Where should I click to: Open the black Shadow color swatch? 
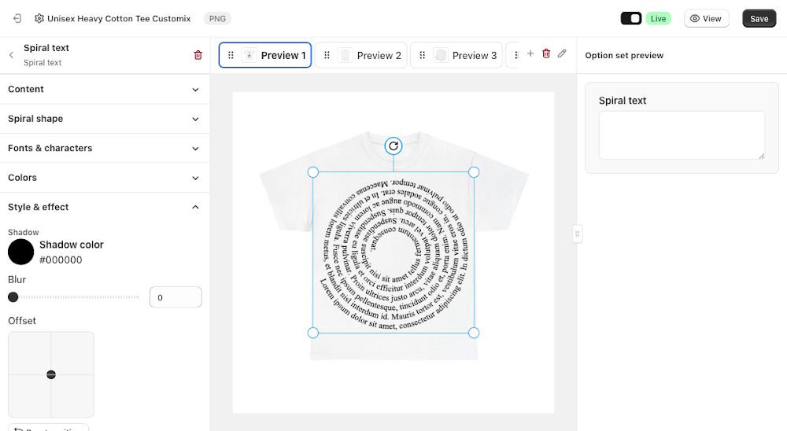pos(21,252)
